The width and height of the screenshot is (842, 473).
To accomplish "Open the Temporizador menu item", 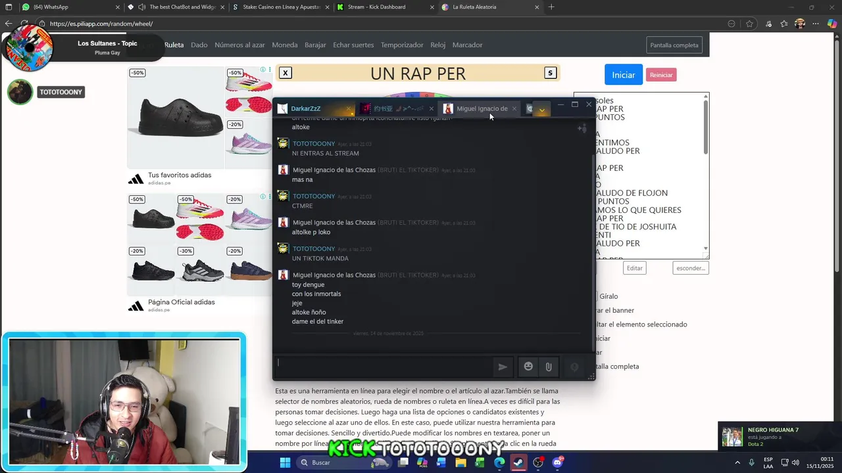I will coord(402,45).
